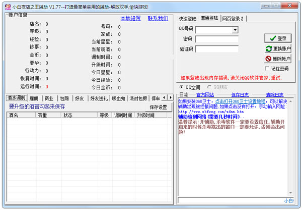
Task: Open the 吸血鬼 tab
Action: [119, 98]
